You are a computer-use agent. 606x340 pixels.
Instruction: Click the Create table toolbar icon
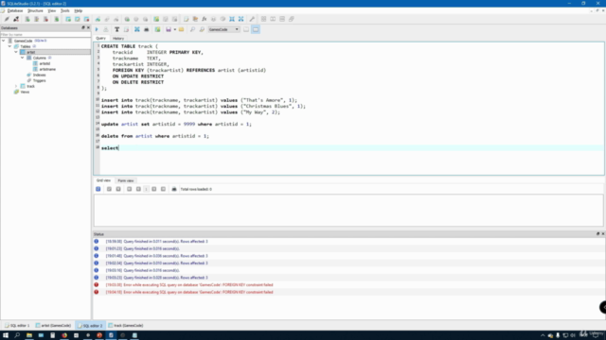point(68,19)
